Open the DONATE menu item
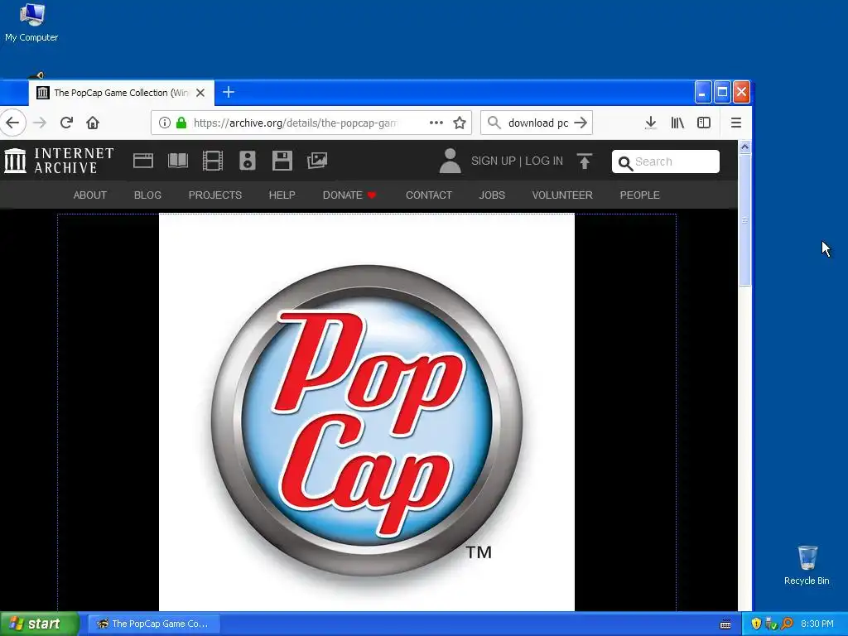The height and width of the screenshot is (636, 848). (349, 195)
